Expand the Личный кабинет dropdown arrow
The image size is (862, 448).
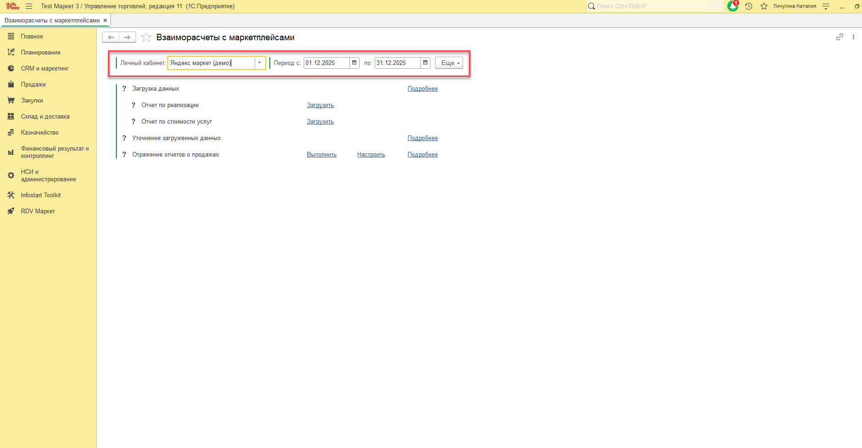tap(260, 63)
